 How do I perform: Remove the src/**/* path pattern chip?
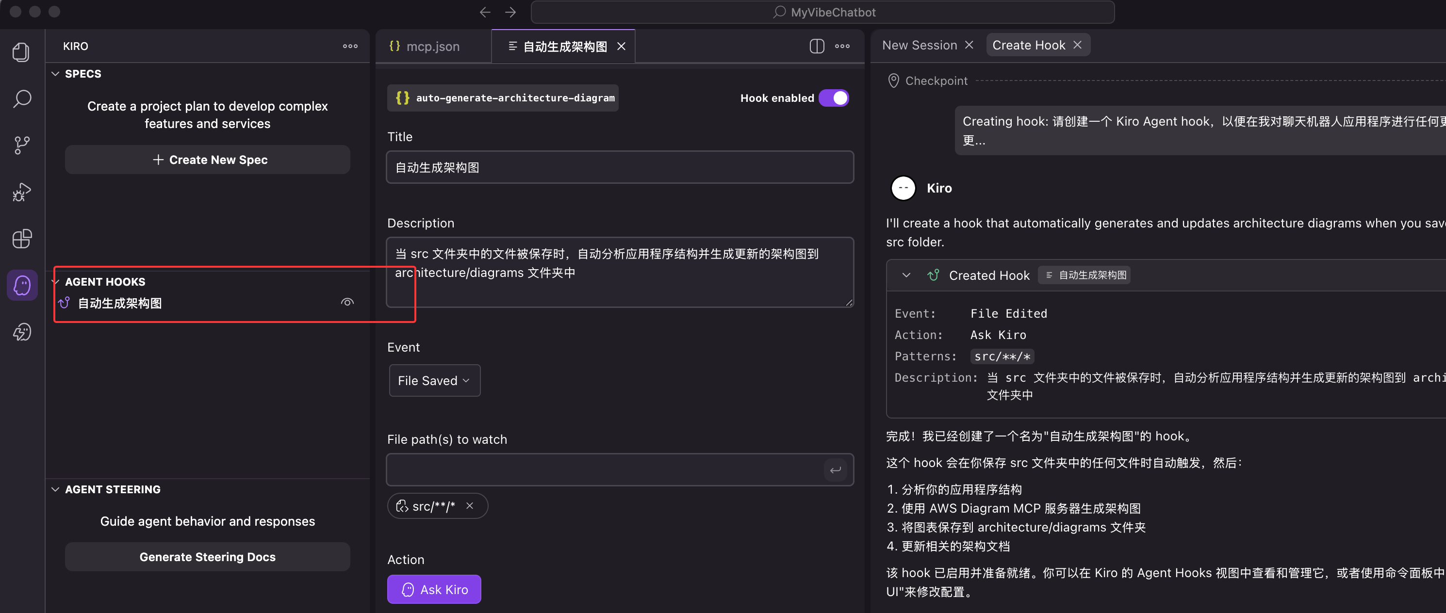[470, 506]
